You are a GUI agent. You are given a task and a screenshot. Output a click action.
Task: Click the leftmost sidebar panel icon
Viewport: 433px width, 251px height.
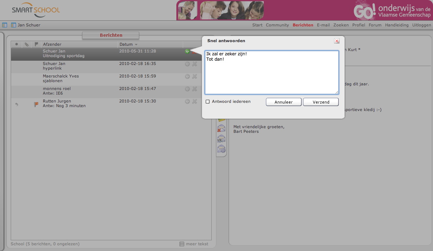click(x=5, y=25)
